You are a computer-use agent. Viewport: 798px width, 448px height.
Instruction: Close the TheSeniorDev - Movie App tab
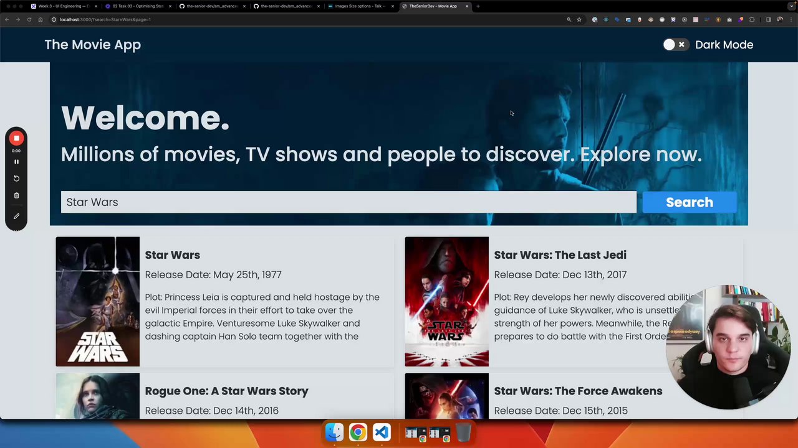pyautogui.click(x=467, y=6)
